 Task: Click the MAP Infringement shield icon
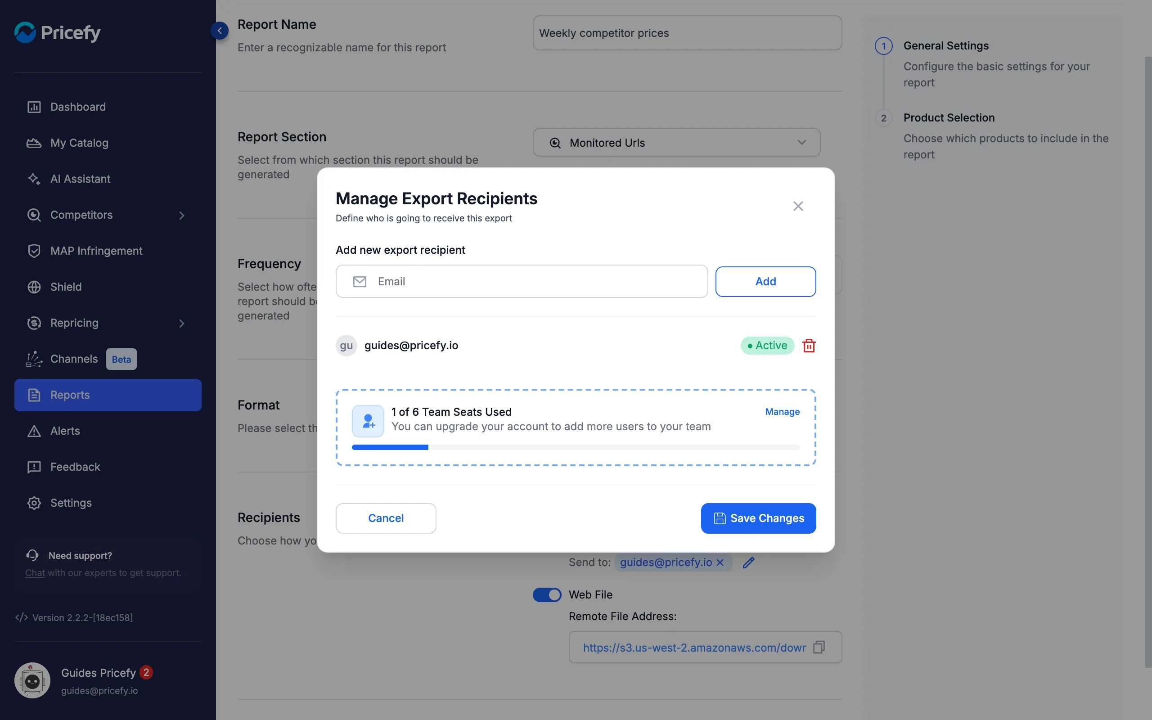(34, 251)
